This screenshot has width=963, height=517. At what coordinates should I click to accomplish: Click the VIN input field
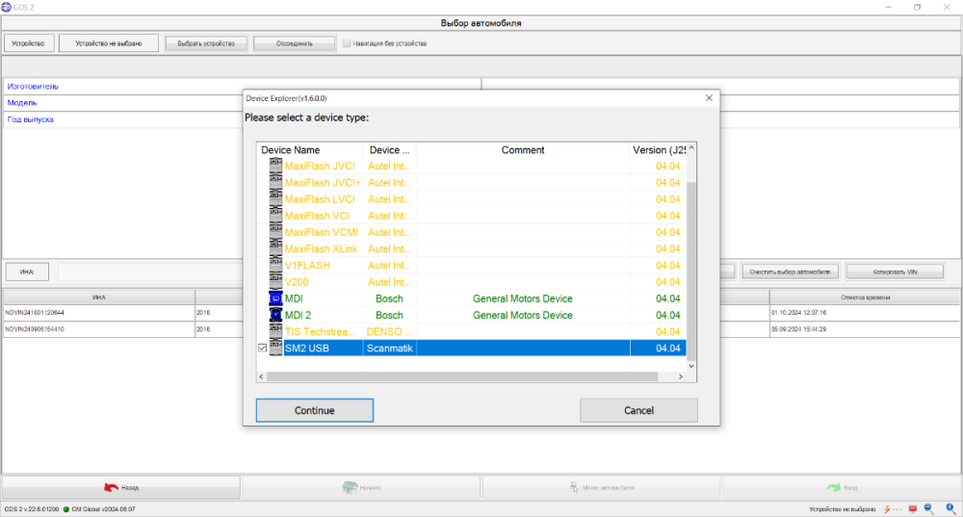point(150,271)
